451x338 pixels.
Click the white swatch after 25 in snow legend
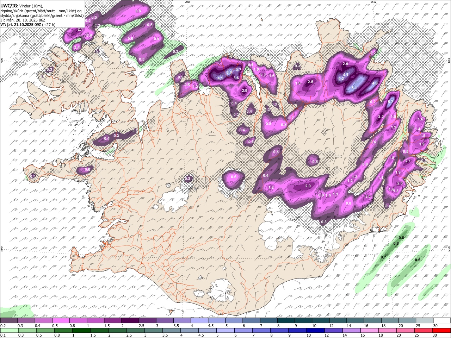pos(442,320)
